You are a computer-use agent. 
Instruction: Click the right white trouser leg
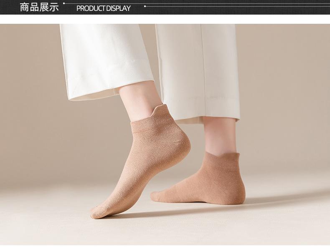[196, 67]
